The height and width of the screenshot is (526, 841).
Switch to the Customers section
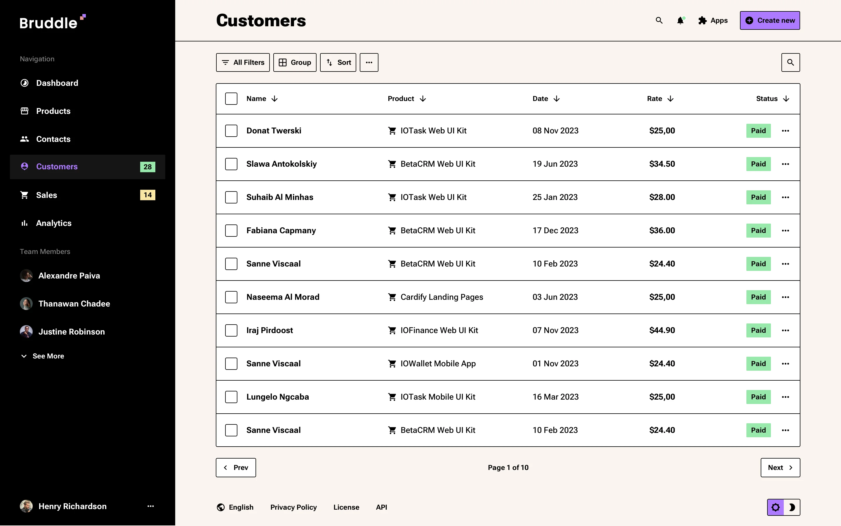(57, 166)
